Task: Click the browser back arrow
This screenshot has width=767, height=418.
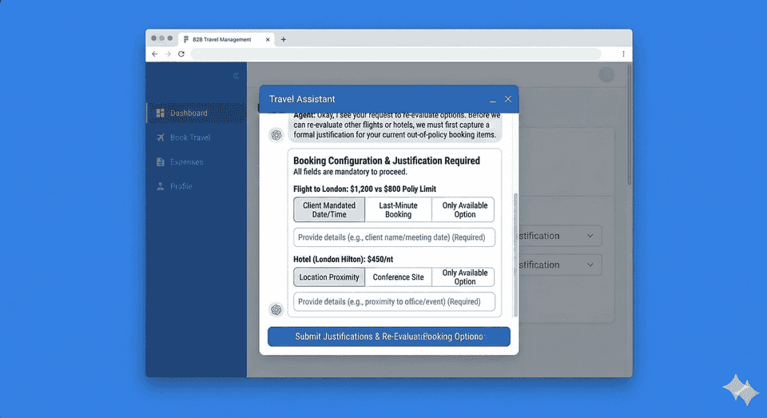Action: click(x=154, y=54)
